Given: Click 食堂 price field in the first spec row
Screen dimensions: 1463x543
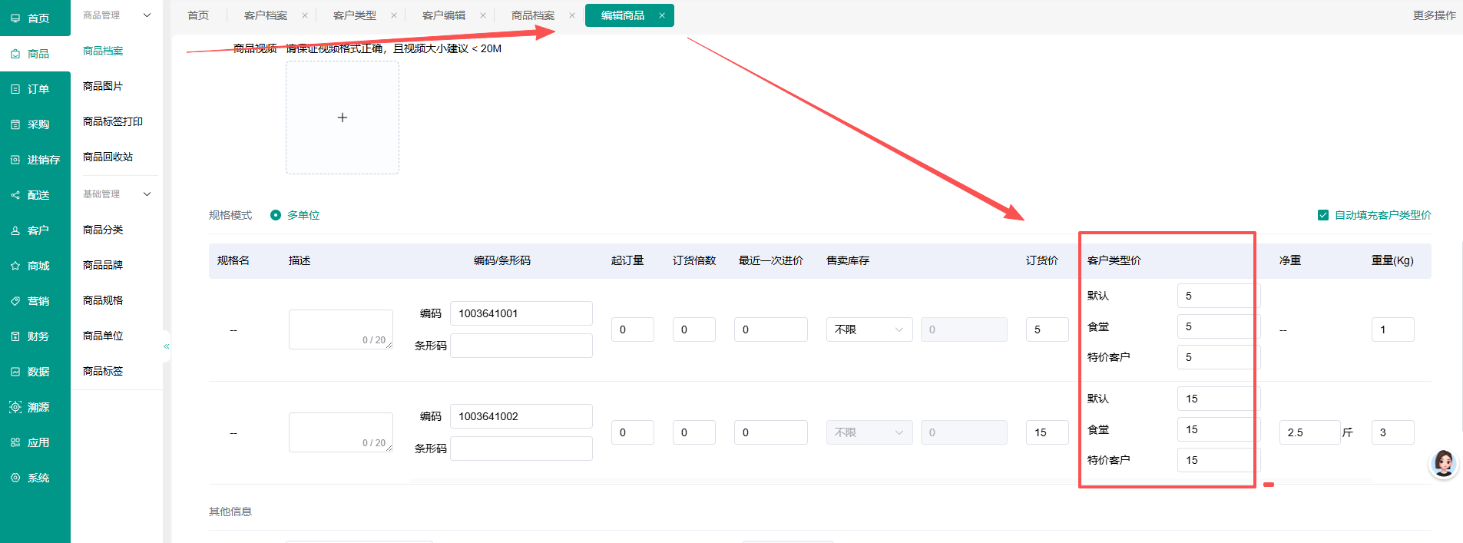Looking at the screenshot, I should tap(1218, 326).
